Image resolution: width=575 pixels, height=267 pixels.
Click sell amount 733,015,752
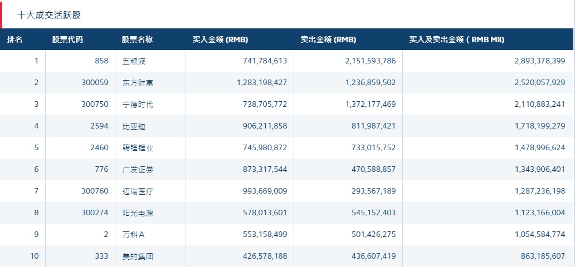(374, 147)
